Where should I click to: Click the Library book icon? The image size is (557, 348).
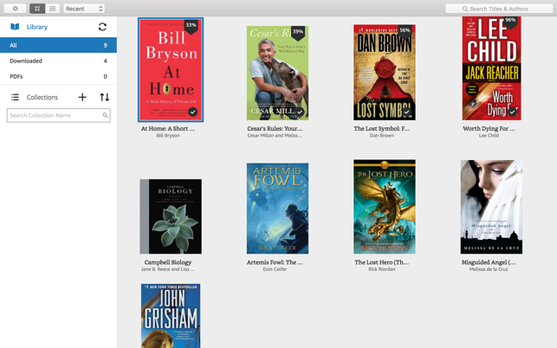pyautogui.click(x=15, y=27)
